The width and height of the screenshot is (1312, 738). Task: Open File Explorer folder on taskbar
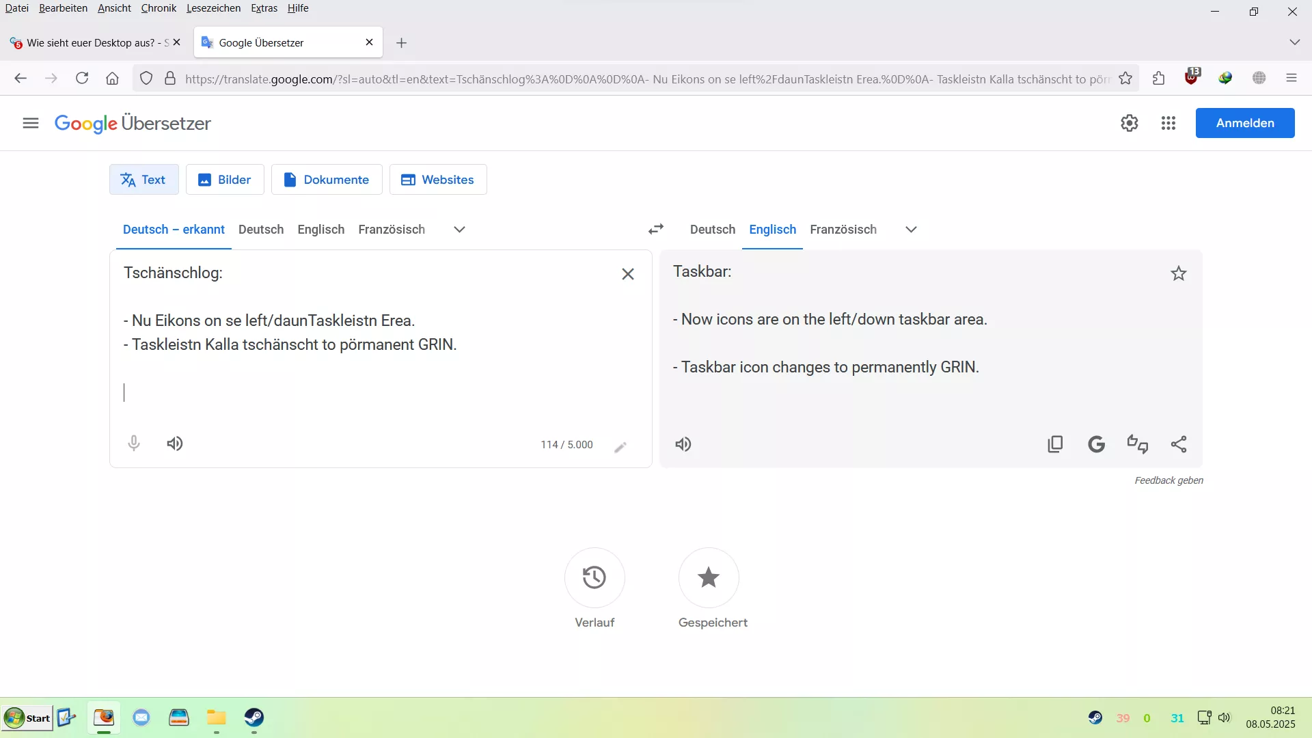217,717
